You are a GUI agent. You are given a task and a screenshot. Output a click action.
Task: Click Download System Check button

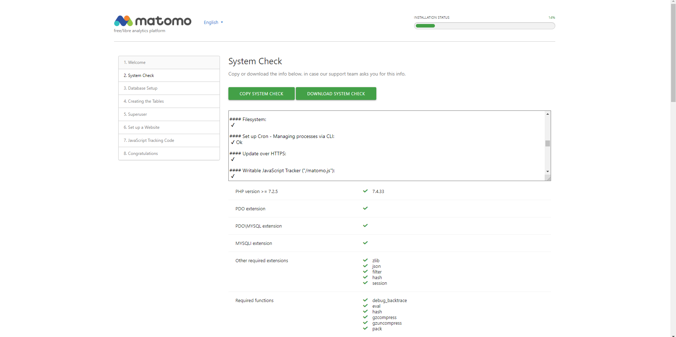click(x=336, y=94)
